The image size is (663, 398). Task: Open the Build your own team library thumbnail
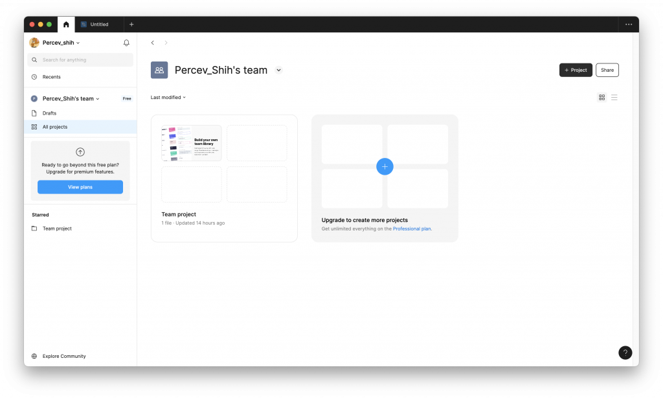[x=192, y=143]
